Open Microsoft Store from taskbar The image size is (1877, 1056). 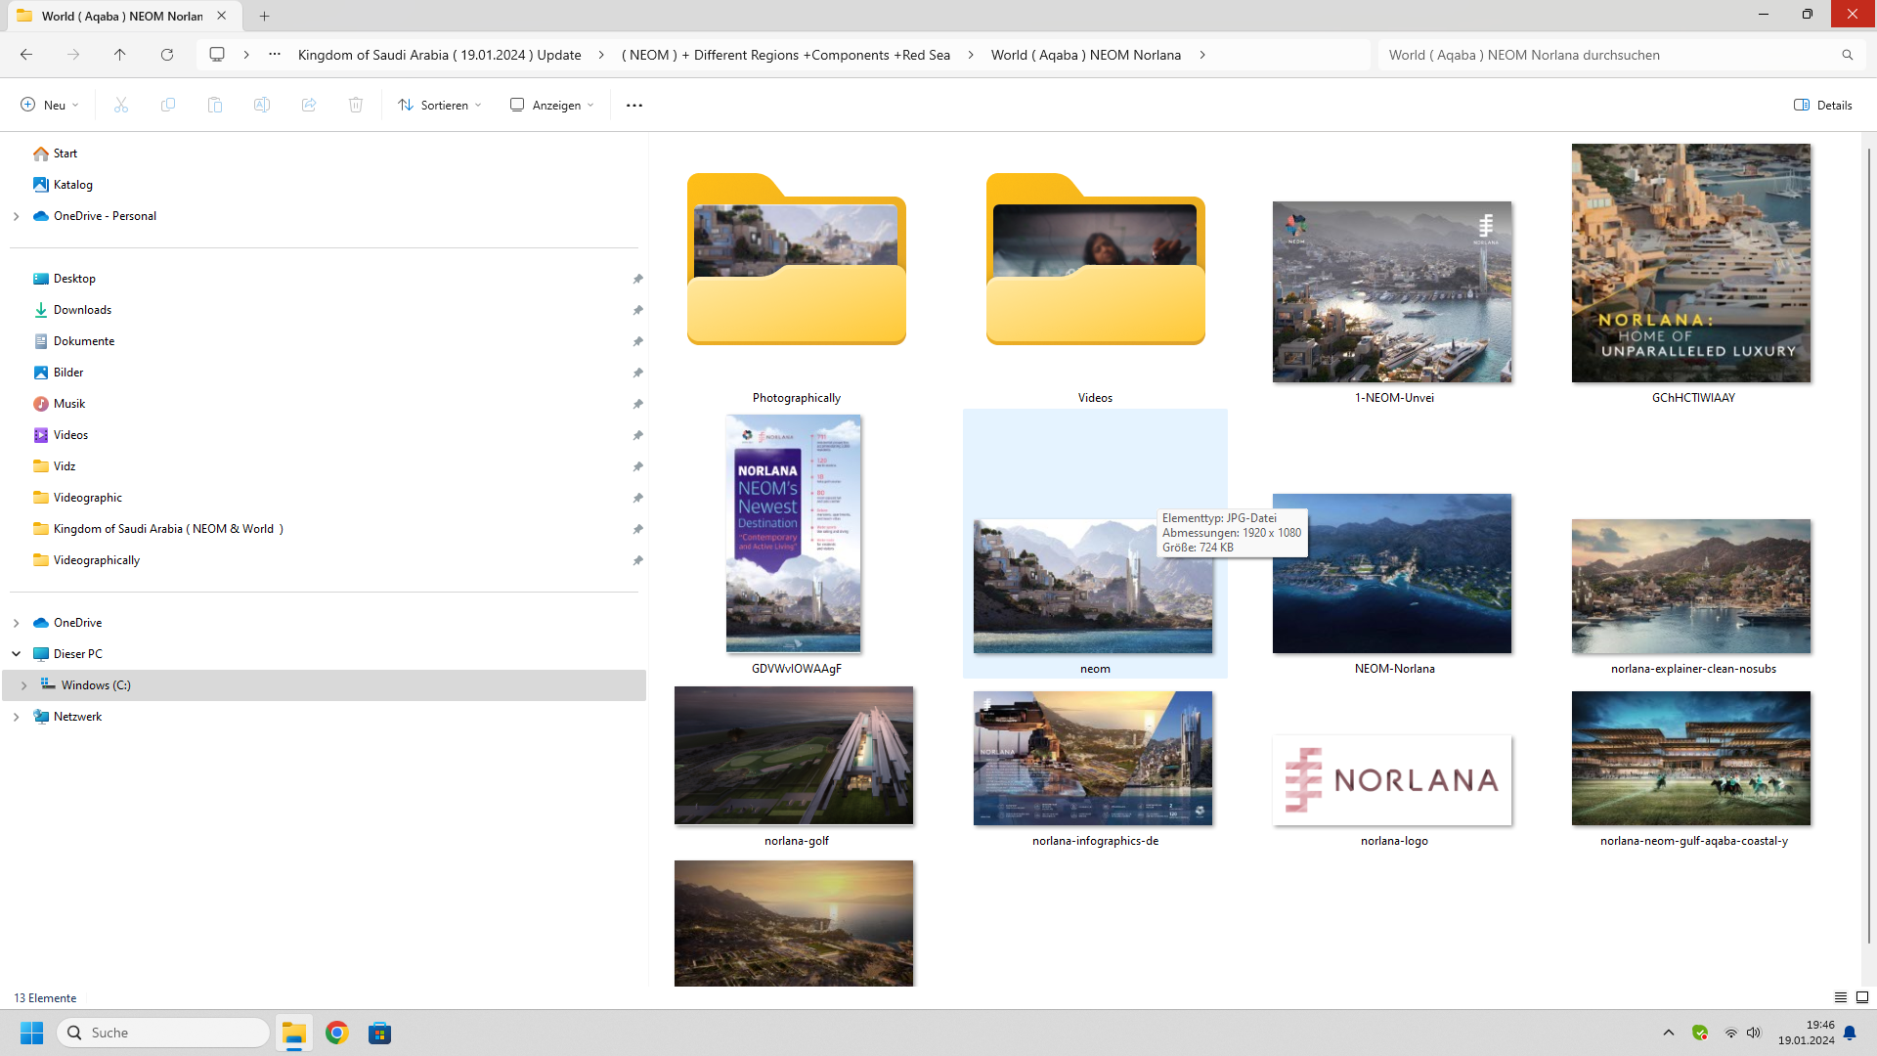pos(380,1033)
